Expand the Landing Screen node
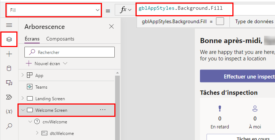This screenshot has width=275, height=140. (x=23, y=98)
